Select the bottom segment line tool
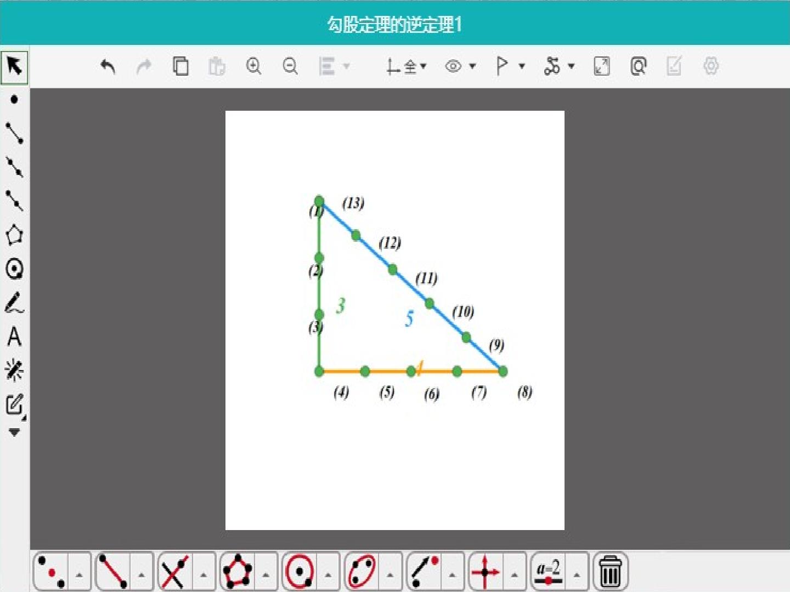790x592 pixels. (x=112, y=571)
